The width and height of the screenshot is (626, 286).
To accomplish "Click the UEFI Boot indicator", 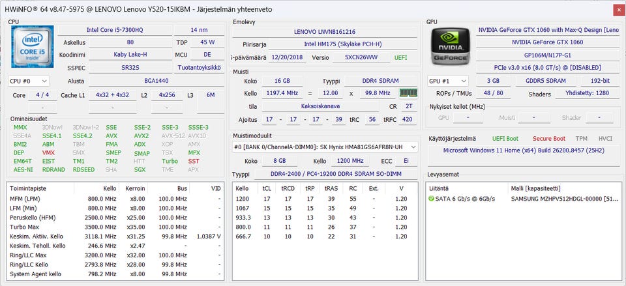I will coord(505,138).
